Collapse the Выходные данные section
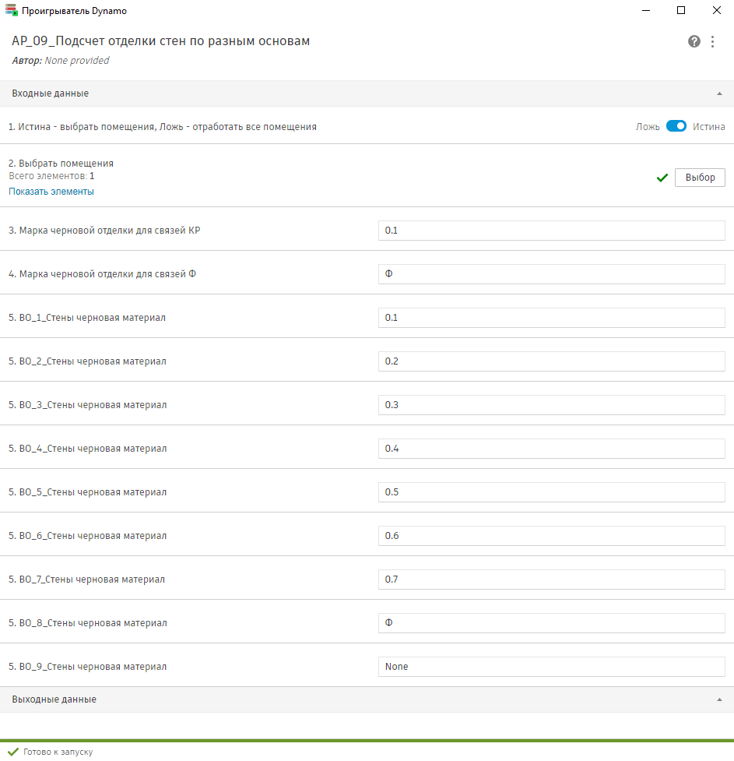Image resolution: width=734 pixels, height=761 pixels. pyautogui.click(x=719, y=699)
